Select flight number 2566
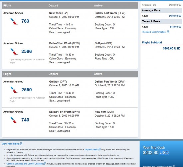 (x=27, y=51)
